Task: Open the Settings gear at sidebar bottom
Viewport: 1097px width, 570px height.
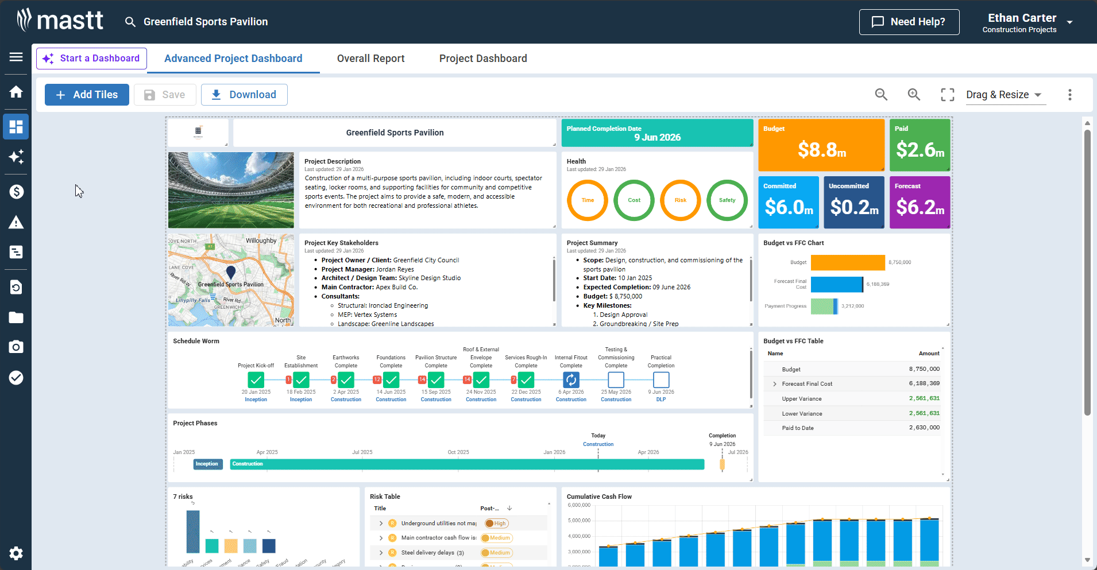Action: tap(16, 553)
